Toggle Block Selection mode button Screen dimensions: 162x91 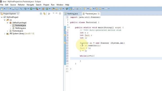point(77,9)
